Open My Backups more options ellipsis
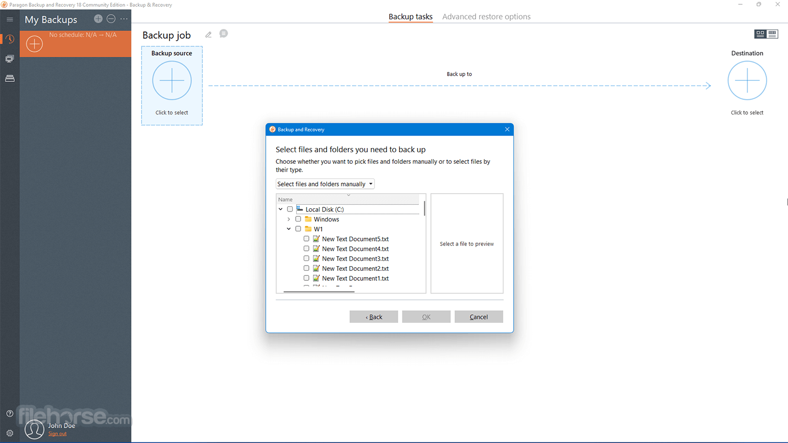788x443 pixels. click(124, 19)
